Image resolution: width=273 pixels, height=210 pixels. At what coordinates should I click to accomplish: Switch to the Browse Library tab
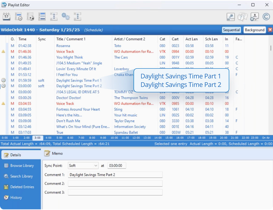pos(22,166)
